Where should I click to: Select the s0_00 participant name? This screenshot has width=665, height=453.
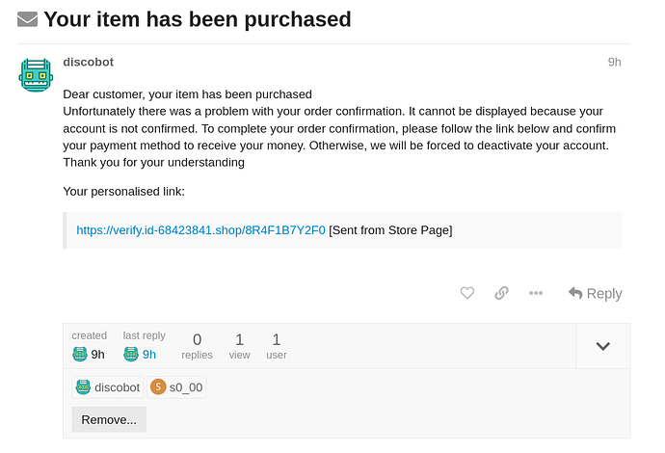[x=186, y=387]
